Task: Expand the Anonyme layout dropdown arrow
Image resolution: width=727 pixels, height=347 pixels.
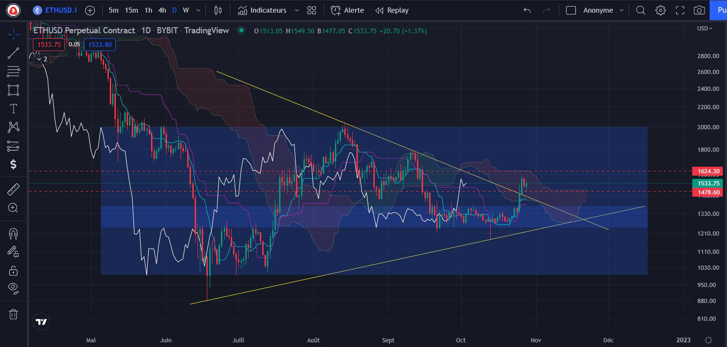Action: click(x=621, y=10)
